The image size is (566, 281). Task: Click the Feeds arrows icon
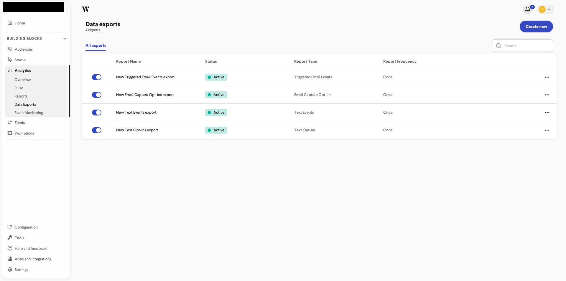[x=10, y=123]
